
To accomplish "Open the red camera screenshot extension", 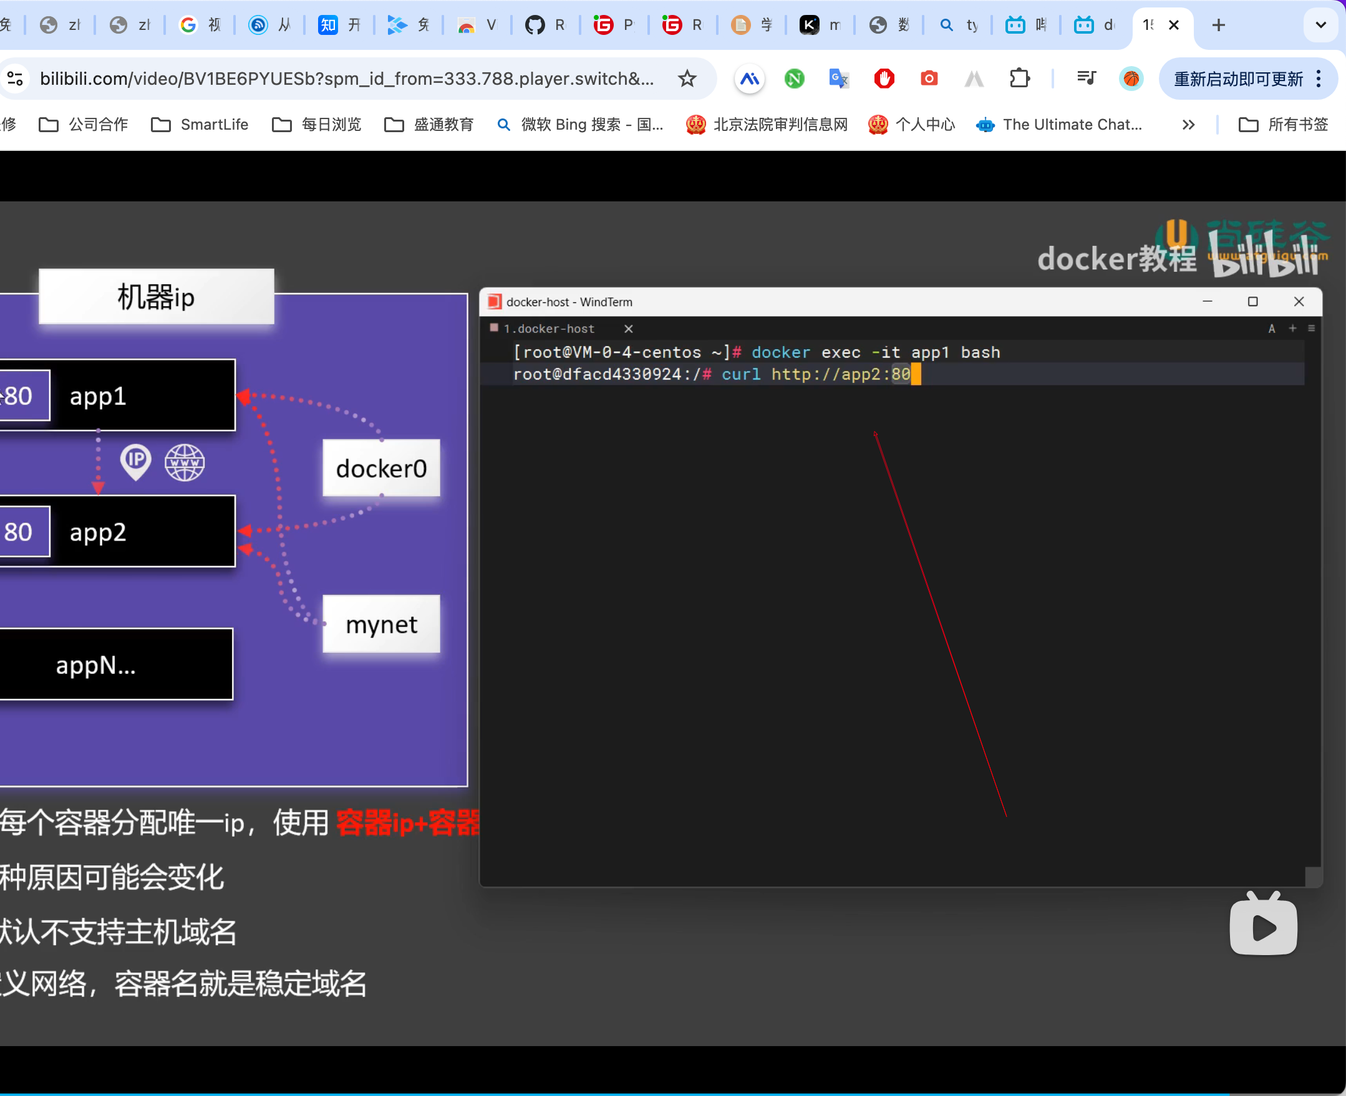I will pyautogui.click(x=929, y=79).
